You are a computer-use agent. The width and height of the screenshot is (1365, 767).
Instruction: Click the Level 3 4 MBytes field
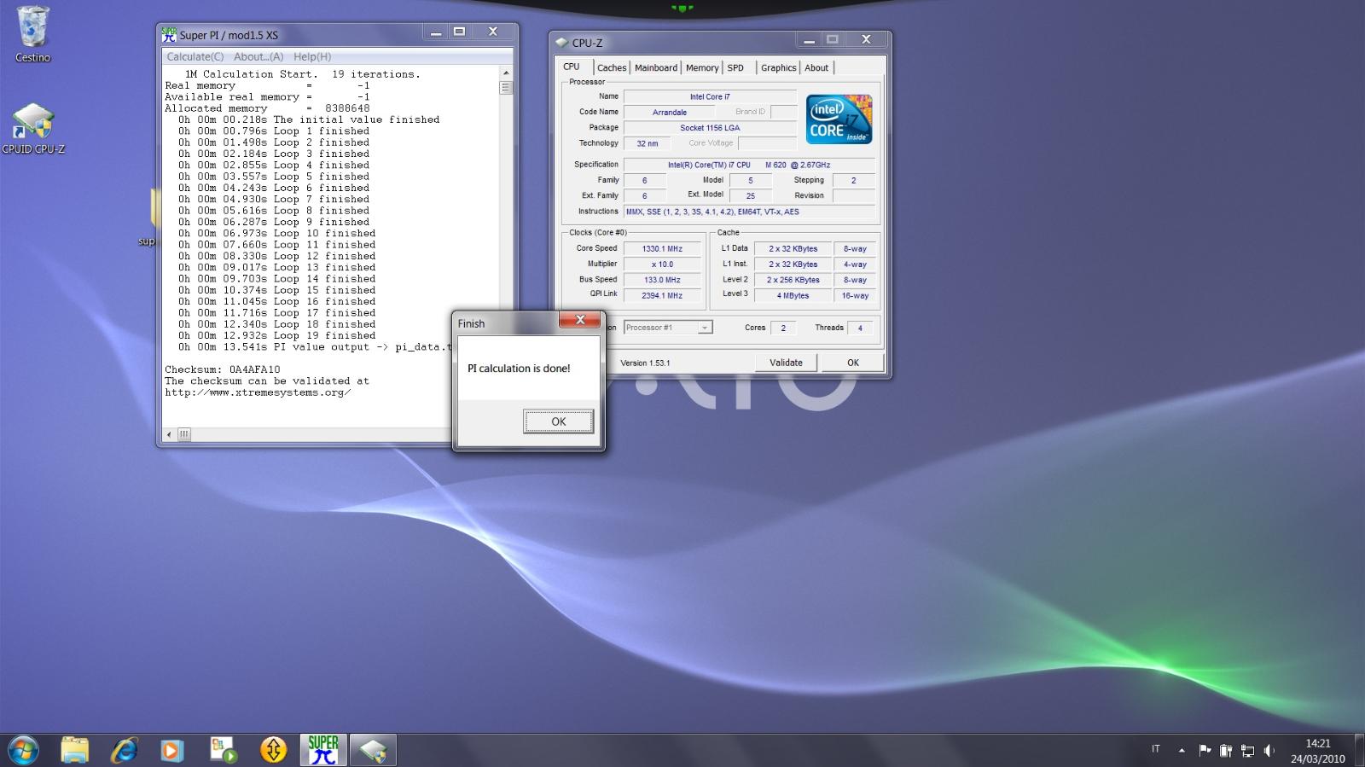[793, 296]
